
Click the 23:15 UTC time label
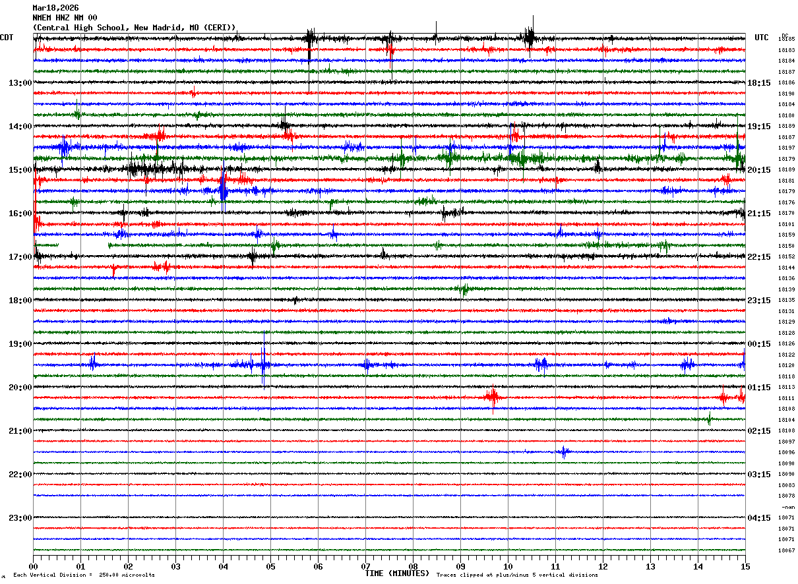[759, 301]
